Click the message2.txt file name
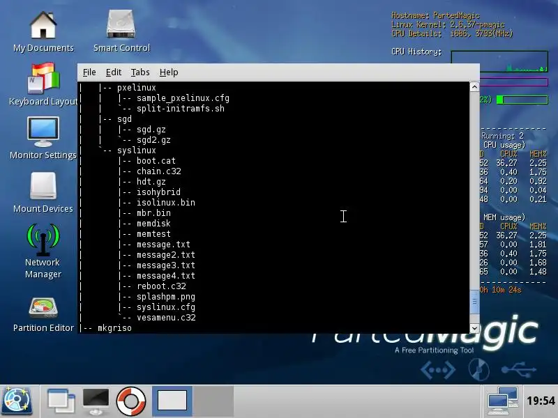Image resolution: width=558 pixels, height=418 pixels. pyautogui.click(x=166, y=255)
